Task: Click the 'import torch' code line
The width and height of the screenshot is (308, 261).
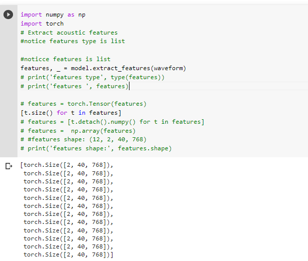Action: [x=42, y=24]
